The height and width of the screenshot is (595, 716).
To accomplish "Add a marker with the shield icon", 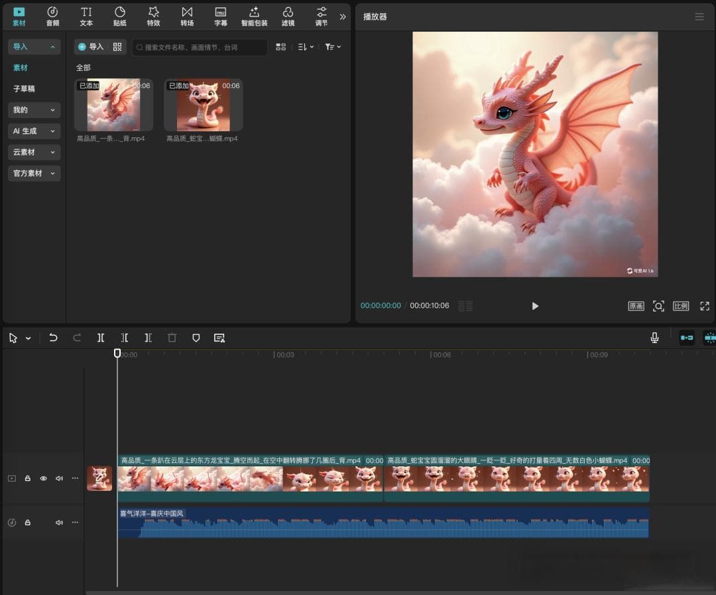I will point(196,338).
